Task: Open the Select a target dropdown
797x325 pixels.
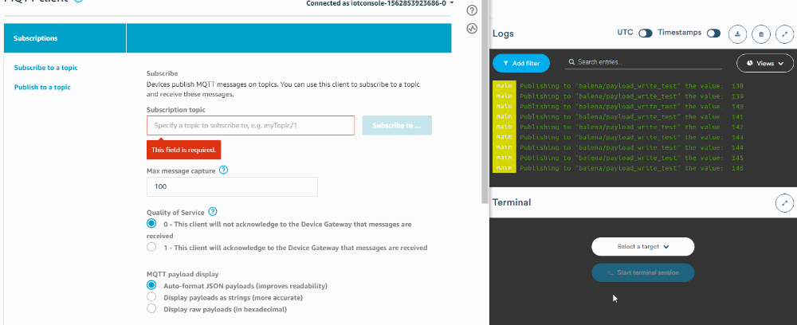Action: click(x=642, y=247)
